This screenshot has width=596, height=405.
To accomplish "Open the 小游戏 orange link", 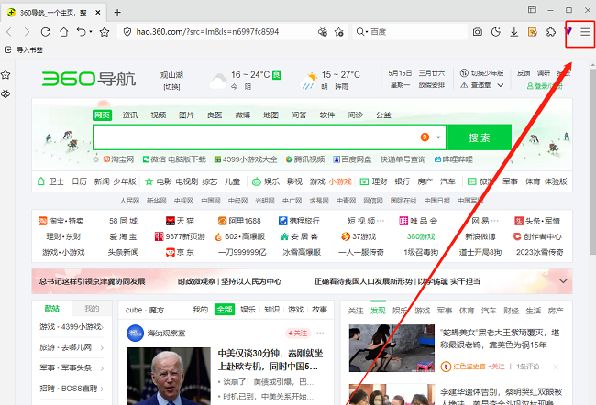I will pos(340,181).
